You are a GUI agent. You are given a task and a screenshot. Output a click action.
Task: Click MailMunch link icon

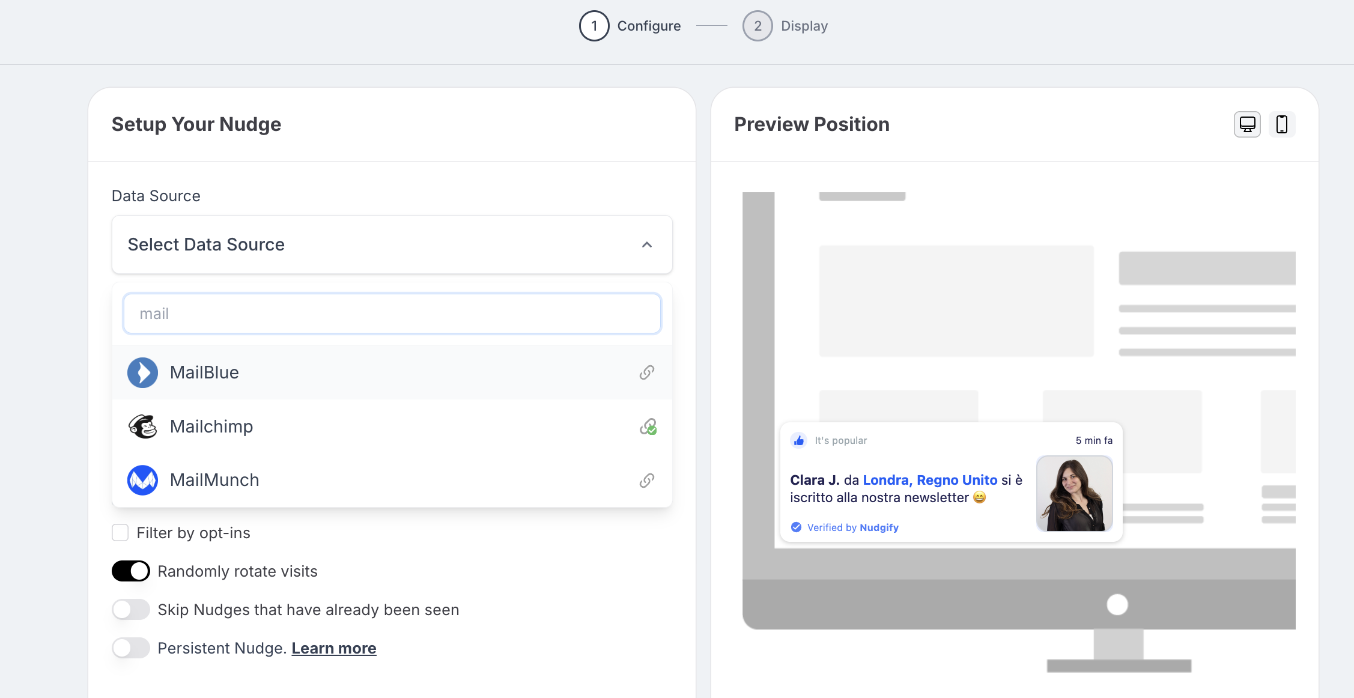646,480
